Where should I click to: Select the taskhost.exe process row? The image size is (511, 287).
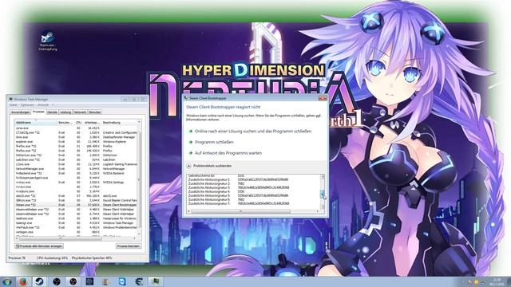tap(76, 218)
